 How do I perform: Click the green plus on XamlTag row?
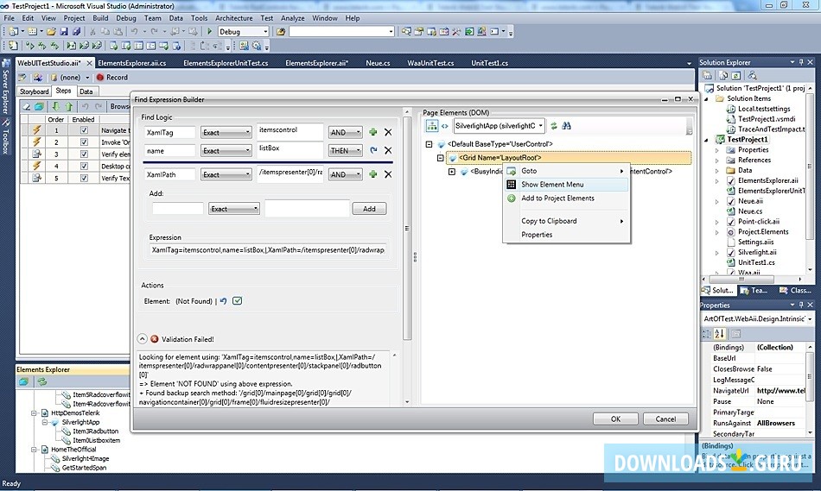pos(372,132)
